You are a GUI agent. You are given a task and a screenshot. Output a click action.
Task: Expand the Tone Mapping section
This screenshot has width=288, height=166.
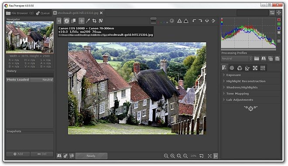[x=250, y=94]
